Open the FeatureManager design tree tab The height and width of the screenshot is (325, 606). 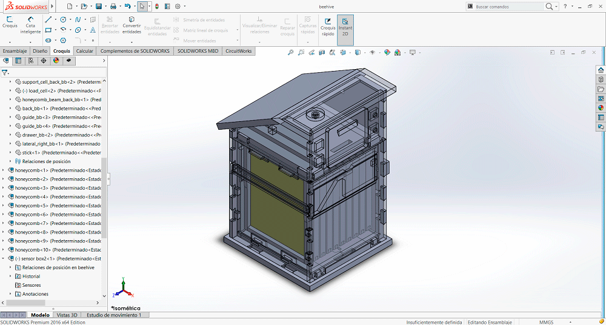coord(6,61)
